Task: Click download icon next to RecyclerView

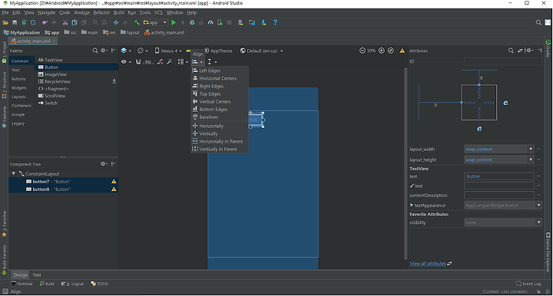Action: (114, 81)
